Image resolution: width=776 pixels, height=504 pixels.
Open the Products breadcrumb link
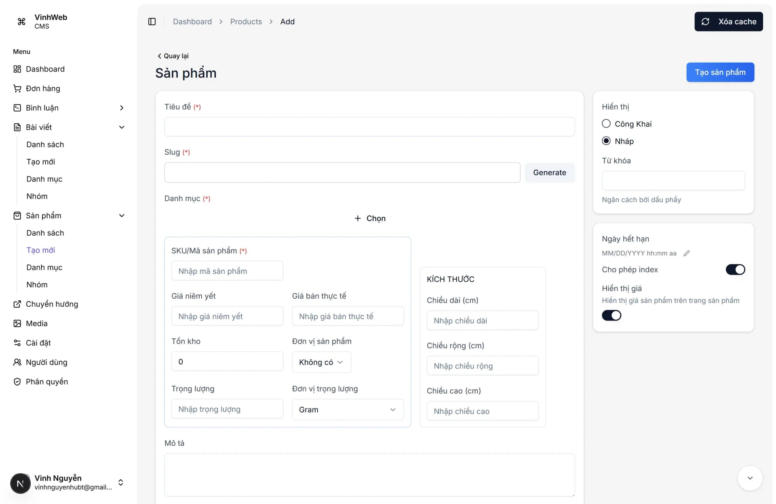coord(246,21)
